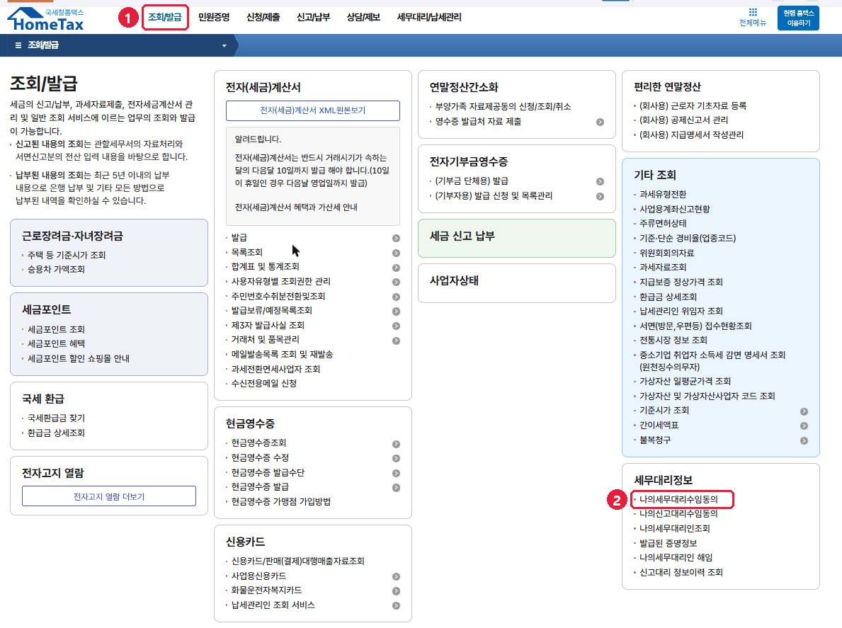
Task: Open the 세무대리/납세관리 top menu
Action: click(x=429, y=17)
